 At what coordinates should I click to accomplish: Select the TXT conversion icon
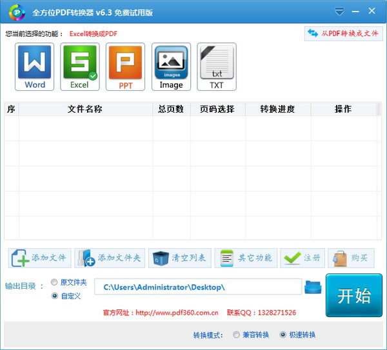click(217, 67)
